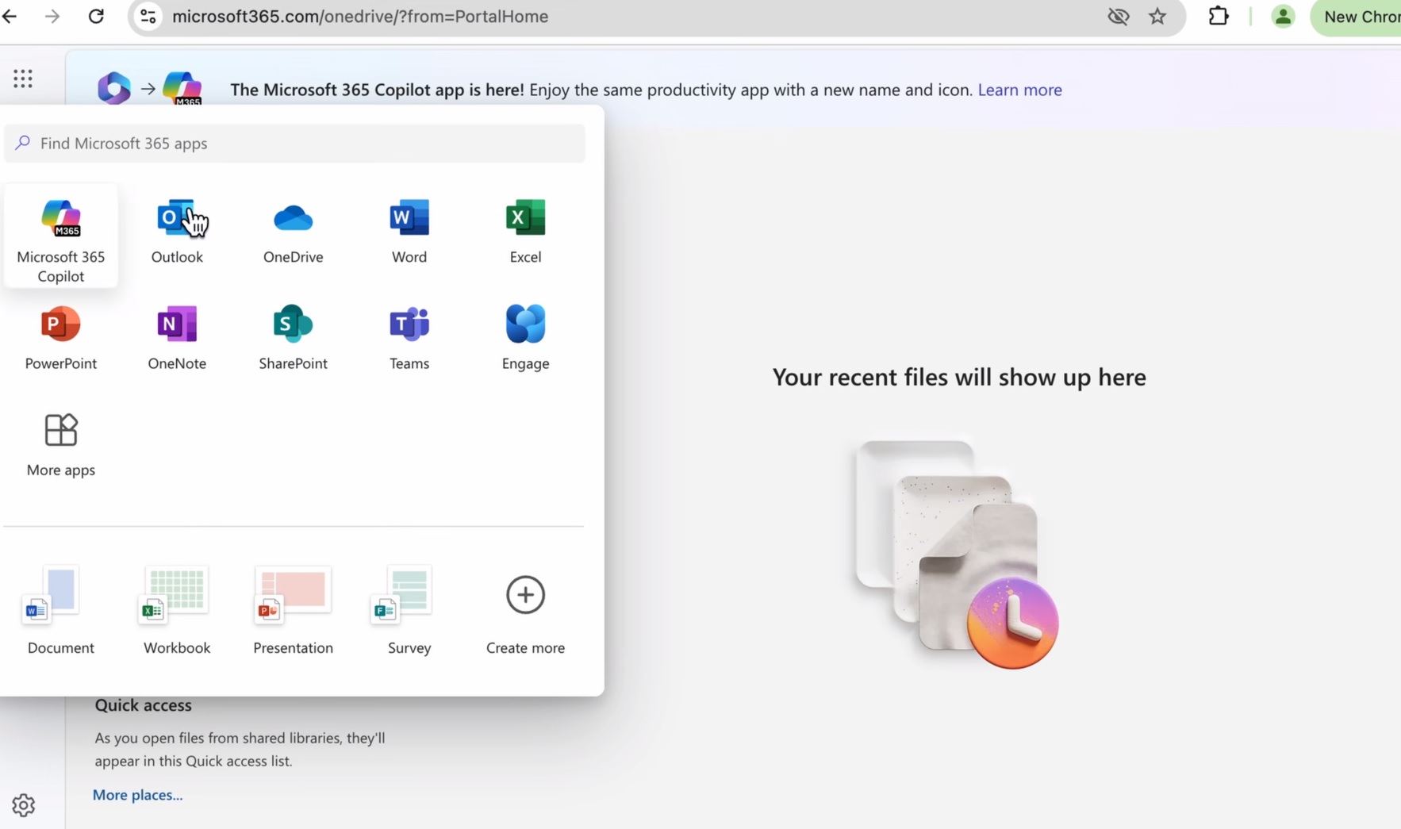View site information icon in address bar
1401x829 pixels.
[x=148, y=16]
